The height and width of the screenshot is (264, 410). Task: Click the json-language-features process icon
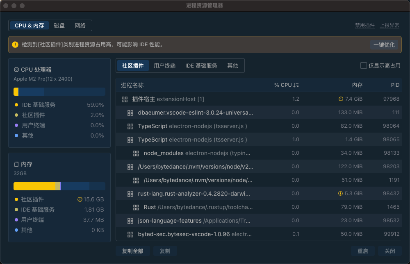click(x=130, y=221)
